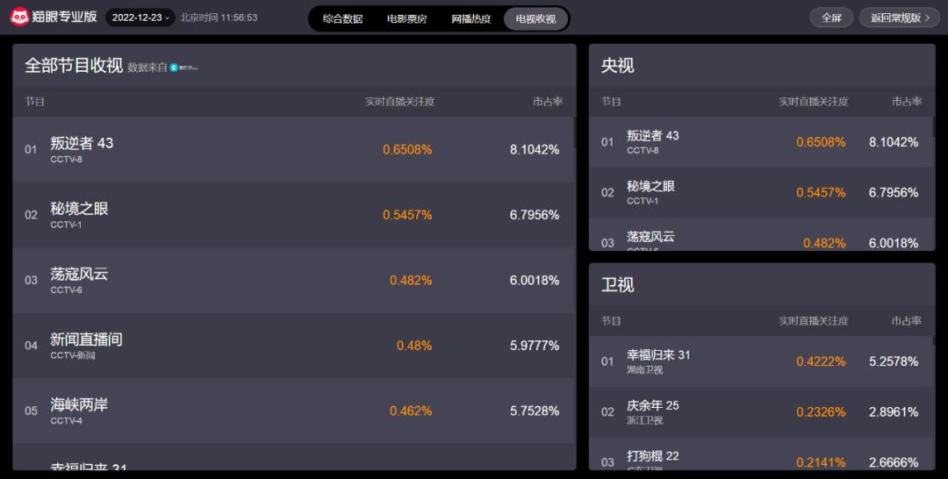Switch to the 电影票房 tab

click(406, 18)
